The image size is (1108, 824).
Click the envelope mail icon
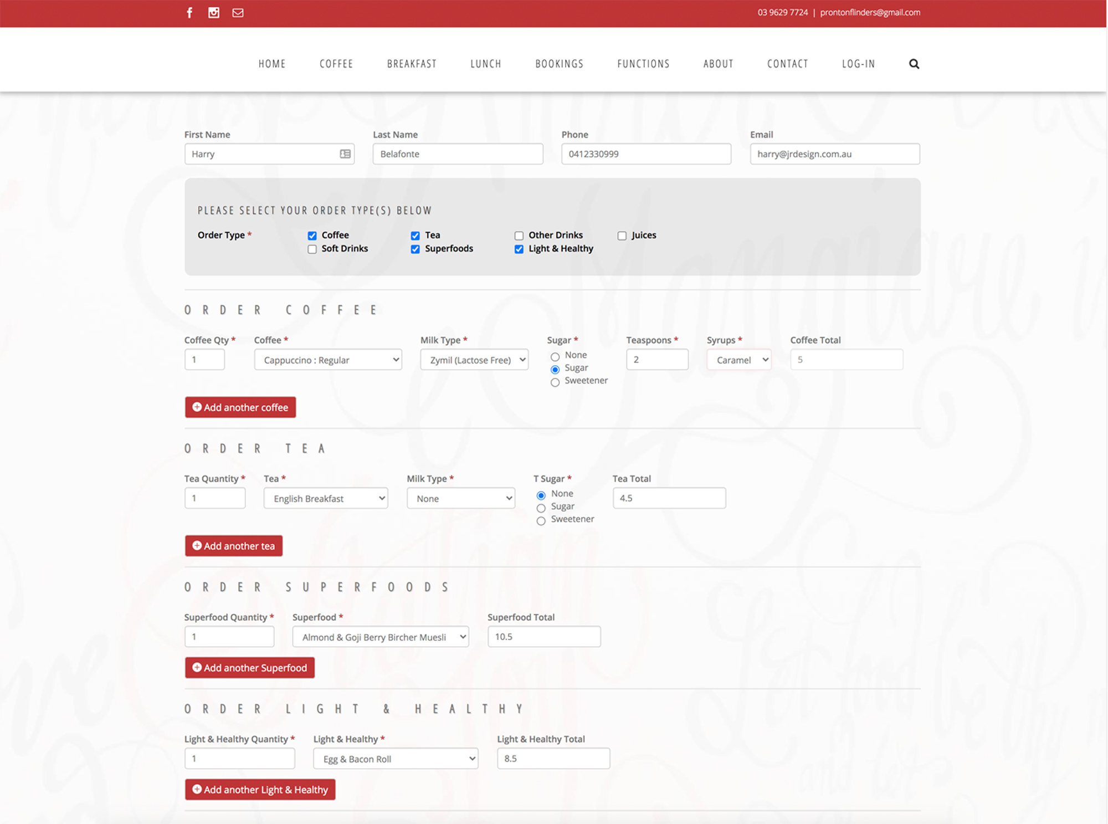[x=238, y=13]
